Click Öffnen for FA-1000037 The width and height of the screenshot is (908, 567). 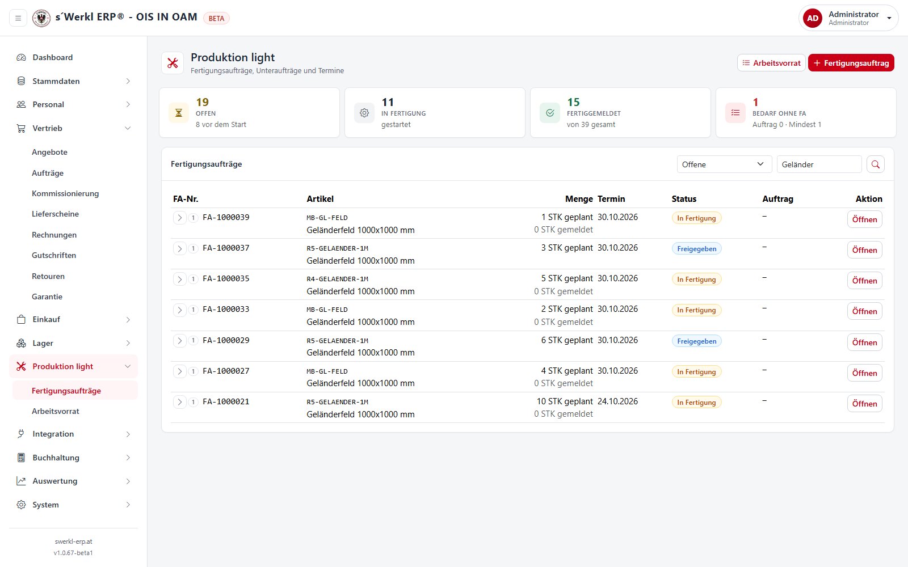point(864,250)
